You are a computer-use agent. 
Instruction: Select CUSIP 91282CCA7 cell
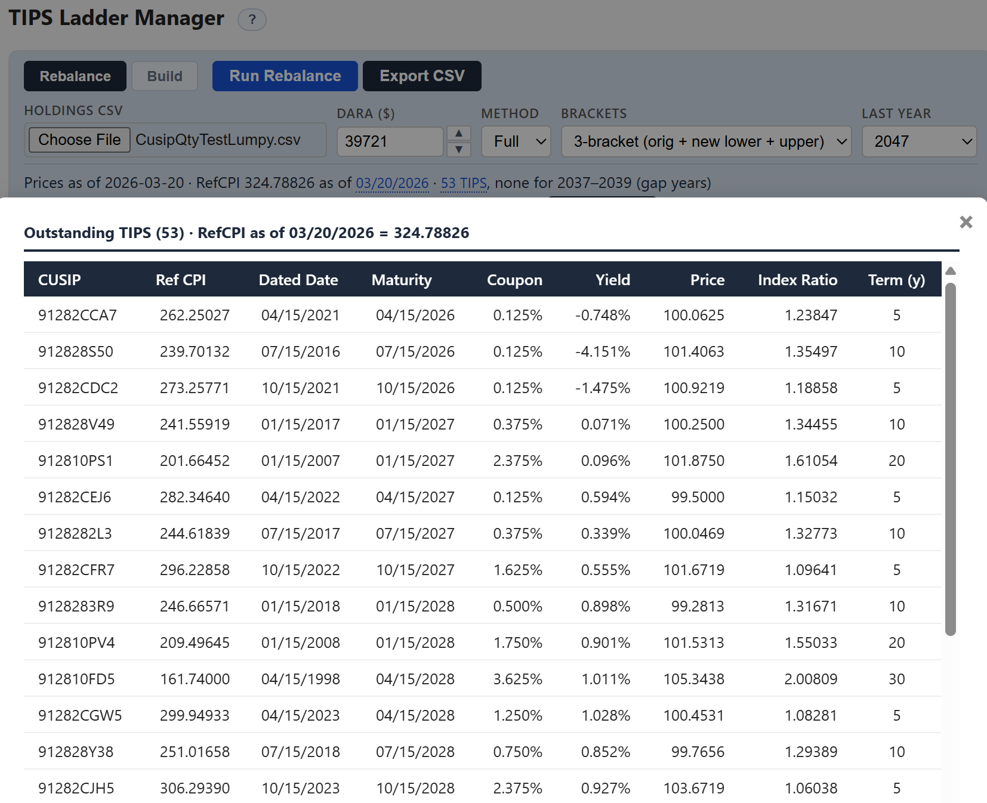pos(78,315)
